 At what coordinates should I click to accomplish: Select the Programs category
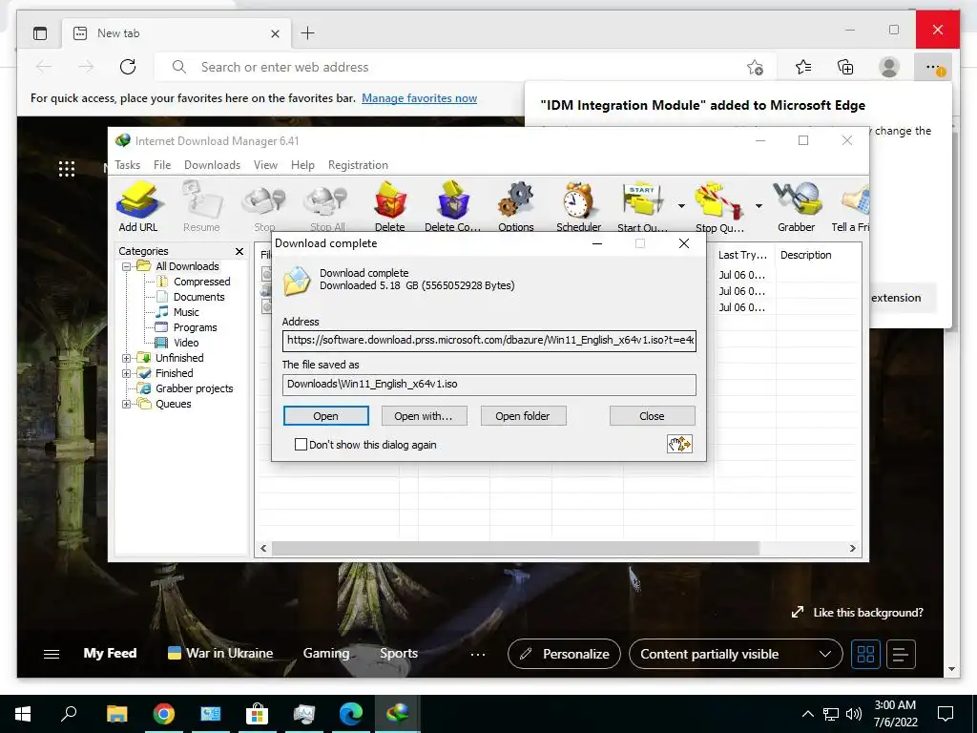click(x=195, y=328)
